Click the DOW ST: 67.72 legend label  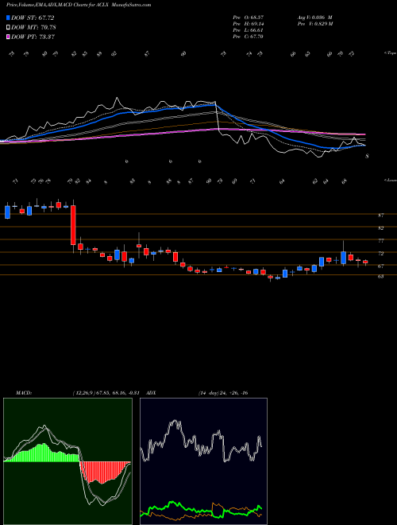point(33,17)
